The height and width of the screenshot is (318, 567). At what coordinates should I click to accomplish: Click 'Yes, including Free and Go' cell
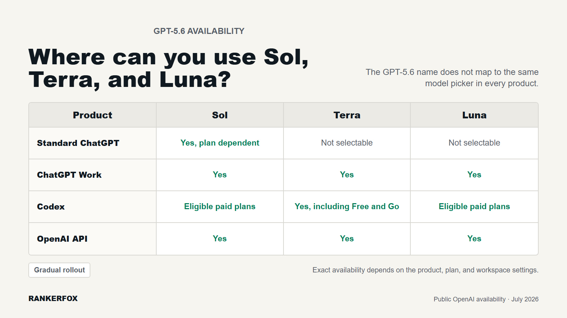(x=347, y=207)
